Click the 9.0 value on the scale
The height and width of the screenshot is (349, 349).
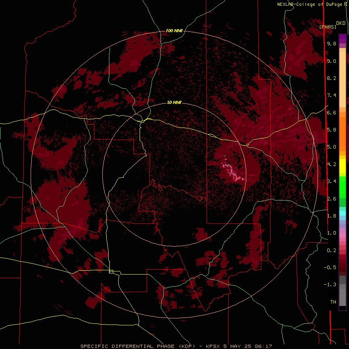[x=332, y=61]
